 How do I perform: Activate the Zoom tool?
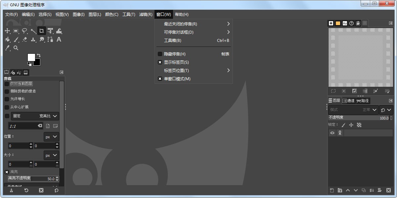click(16, 48)
